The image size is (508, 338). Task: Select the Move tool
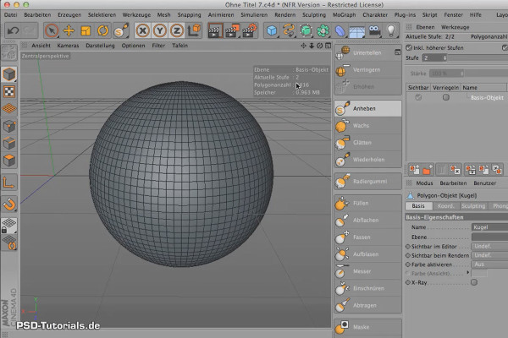click(x=69, y=30)
